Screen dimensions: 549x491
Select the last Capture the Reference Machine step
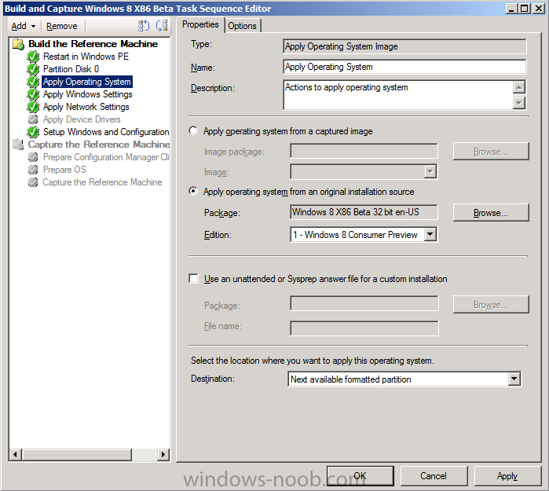click(102, 182)
